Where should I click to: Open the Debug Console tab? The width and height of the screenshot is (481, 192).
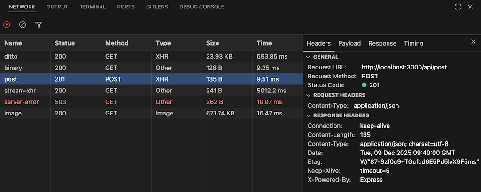pos(202,7)
